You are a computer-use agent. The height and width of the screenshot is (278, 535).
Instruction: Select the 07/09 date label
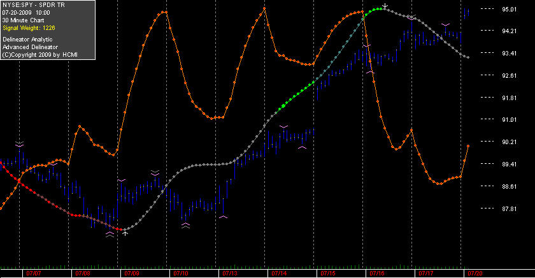pos(132,274)
